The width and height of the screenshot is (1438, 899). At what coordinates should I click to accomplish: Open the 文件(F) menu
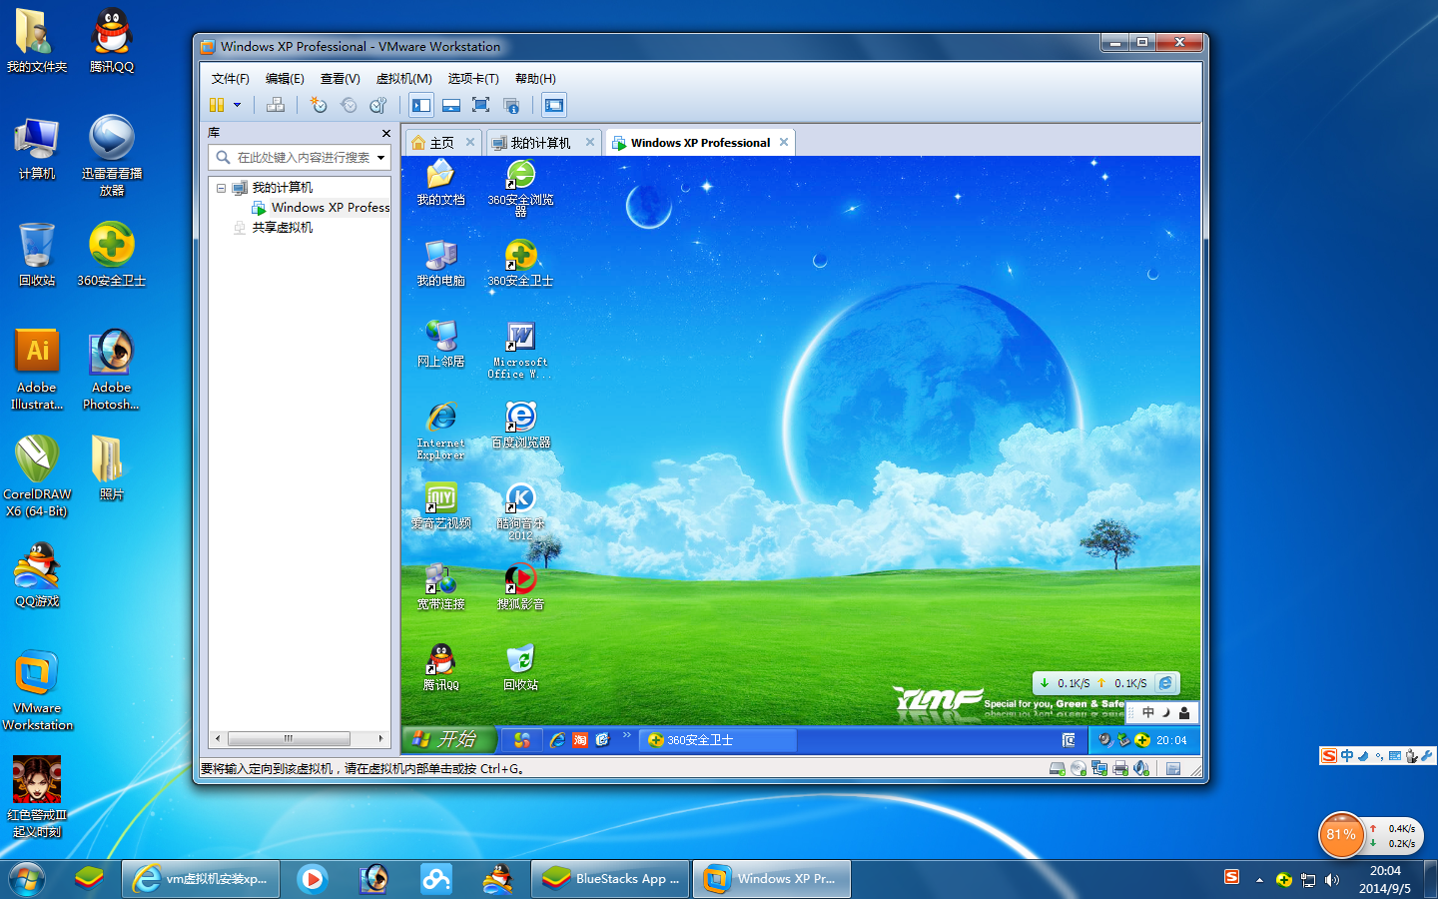[x=230, y=78]
